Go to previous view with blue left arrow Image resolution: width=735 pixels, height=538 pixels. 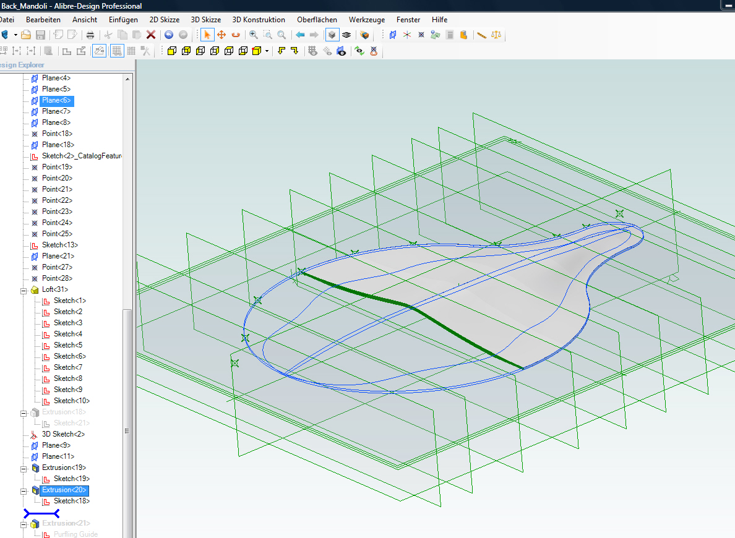(x=300, y=35)
